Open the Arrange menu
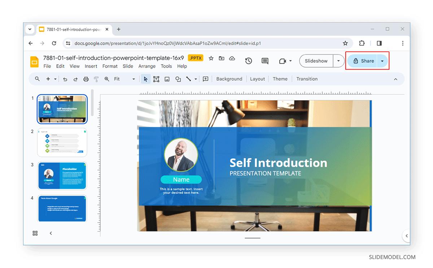The width and height of the screenshot is (433, 268). [147, 66]
